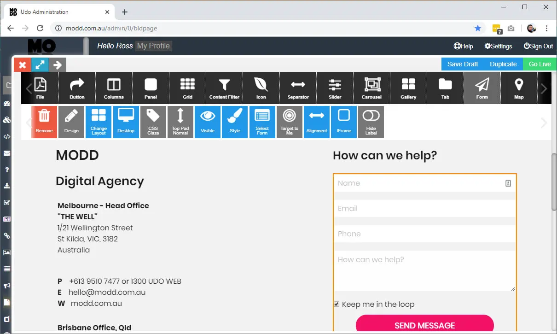The height and width of the screenshot is (334, 557).
Task: Open Change Layout option
Action: 99,122
